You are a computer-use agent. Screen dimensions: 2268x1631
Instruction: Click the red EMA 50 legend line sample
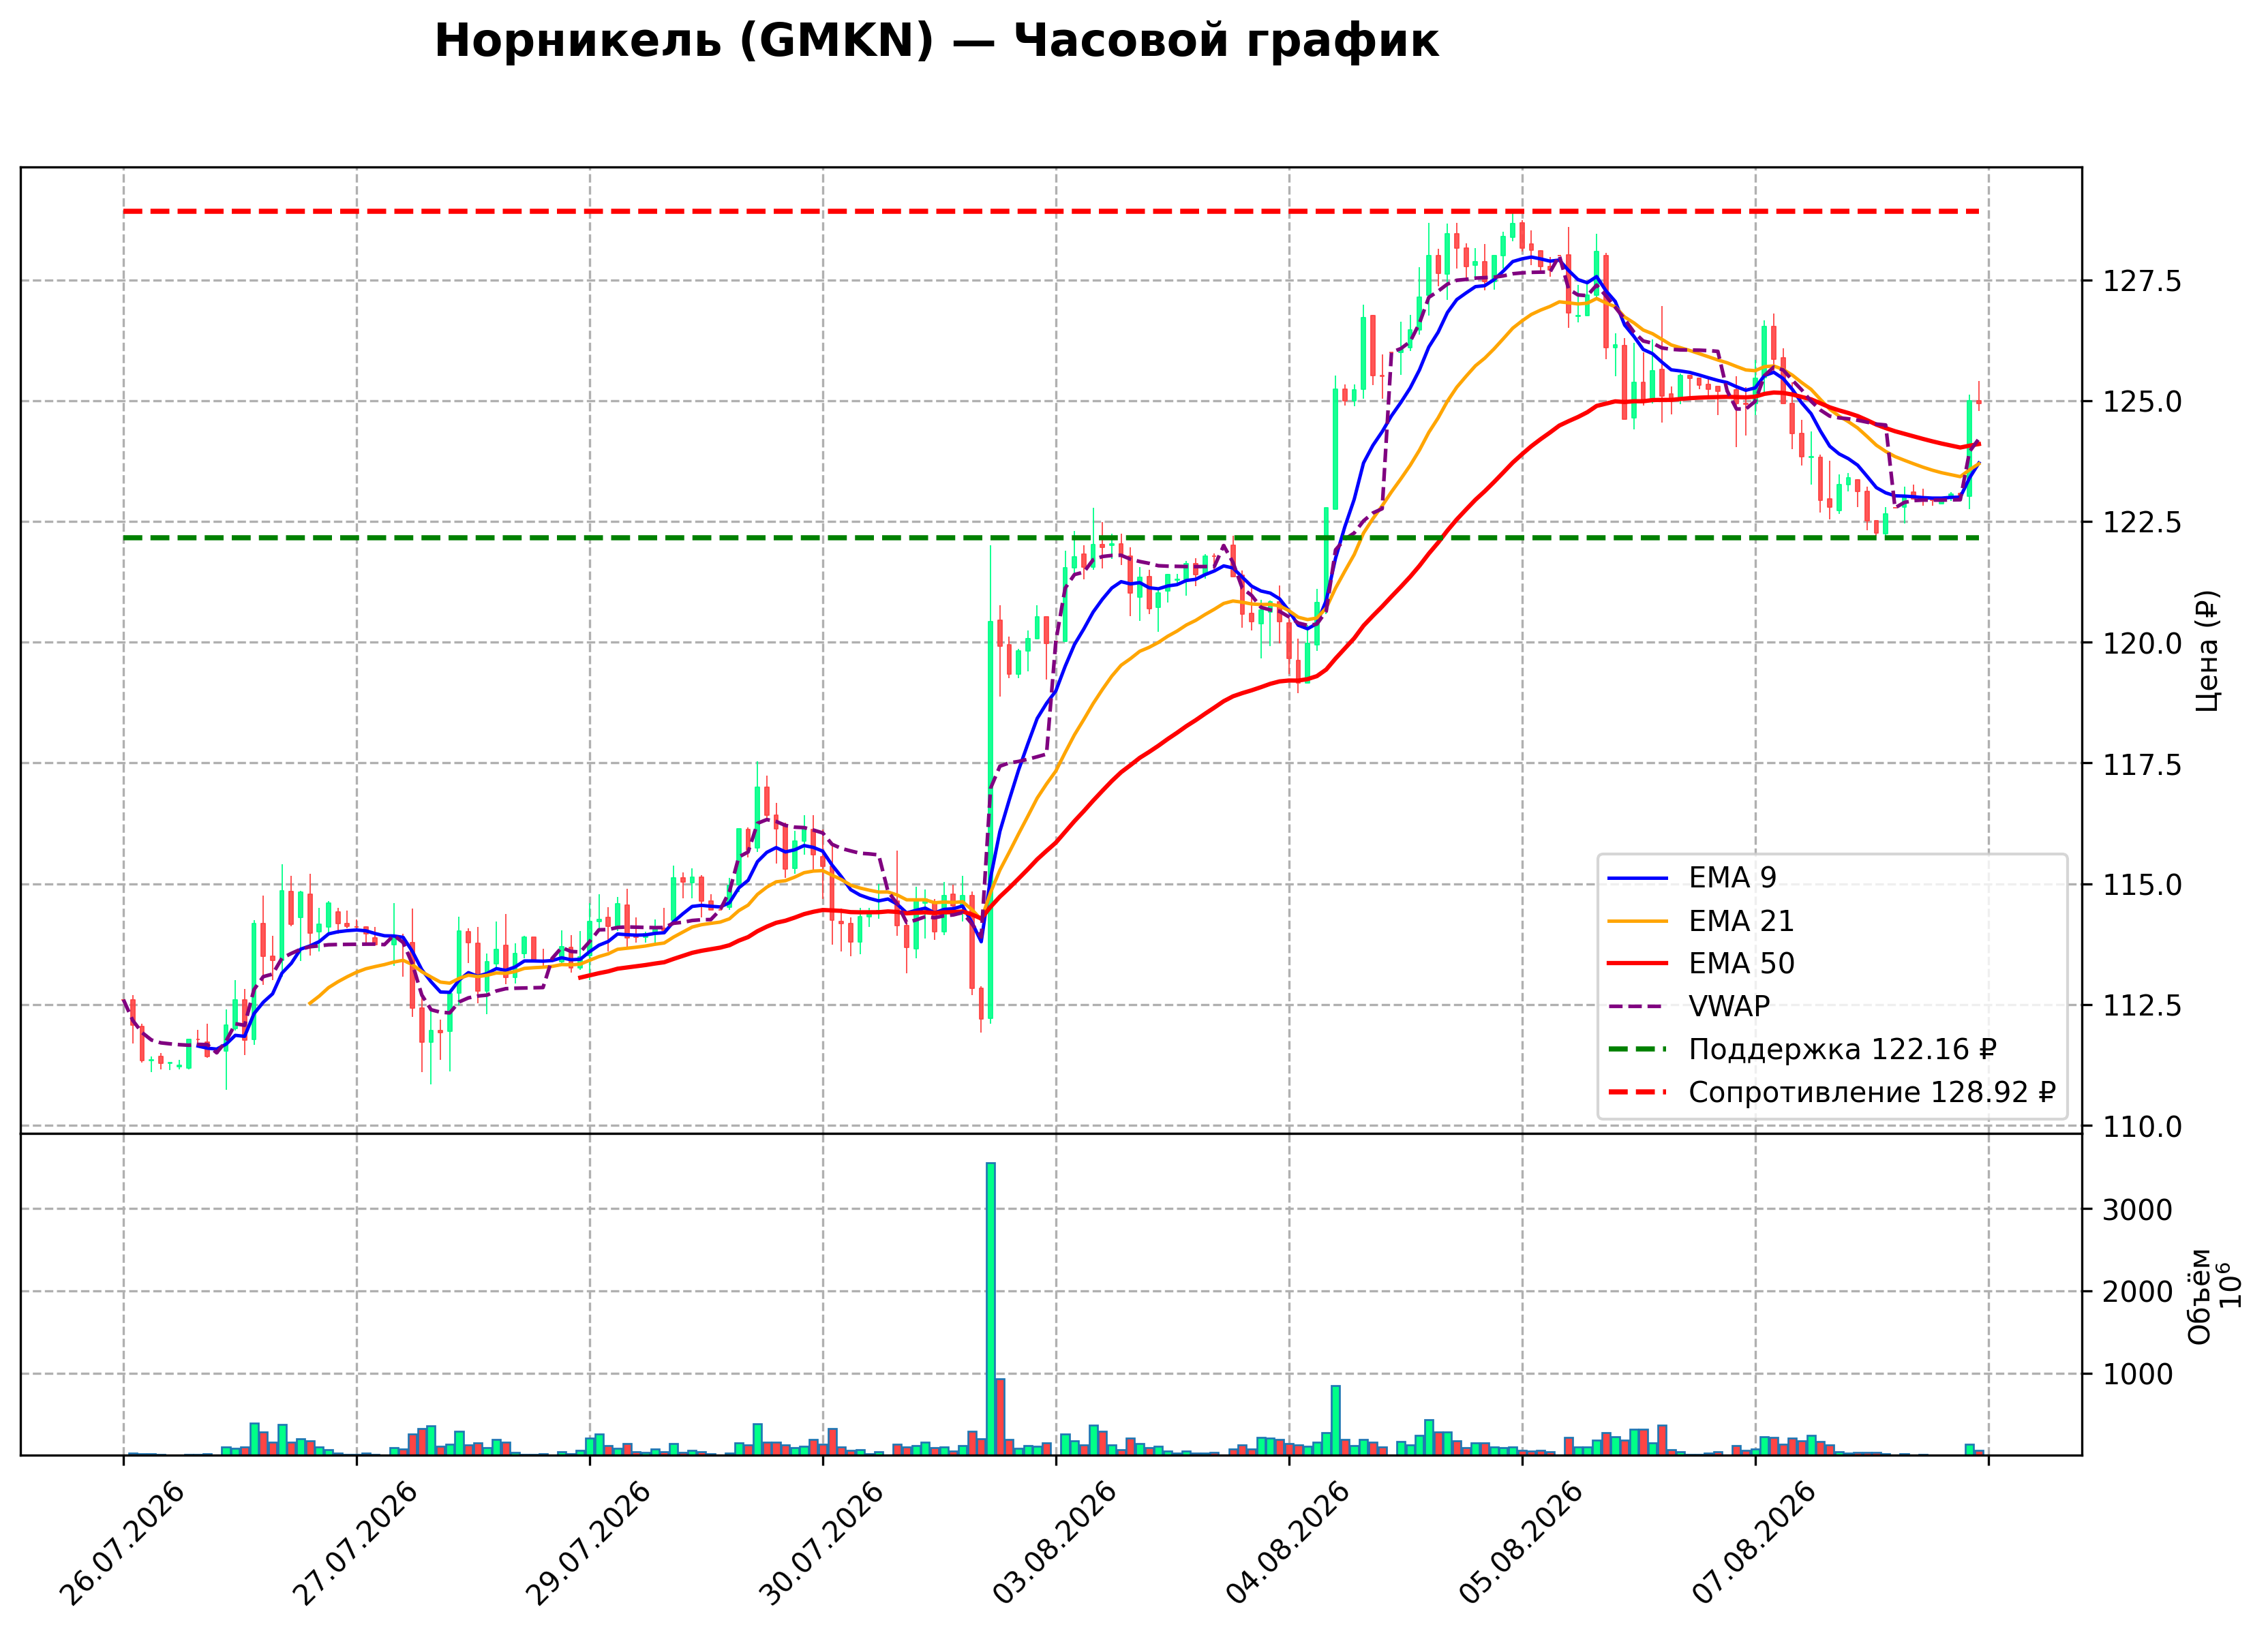pyautogui.click(x=1638, y=964)
